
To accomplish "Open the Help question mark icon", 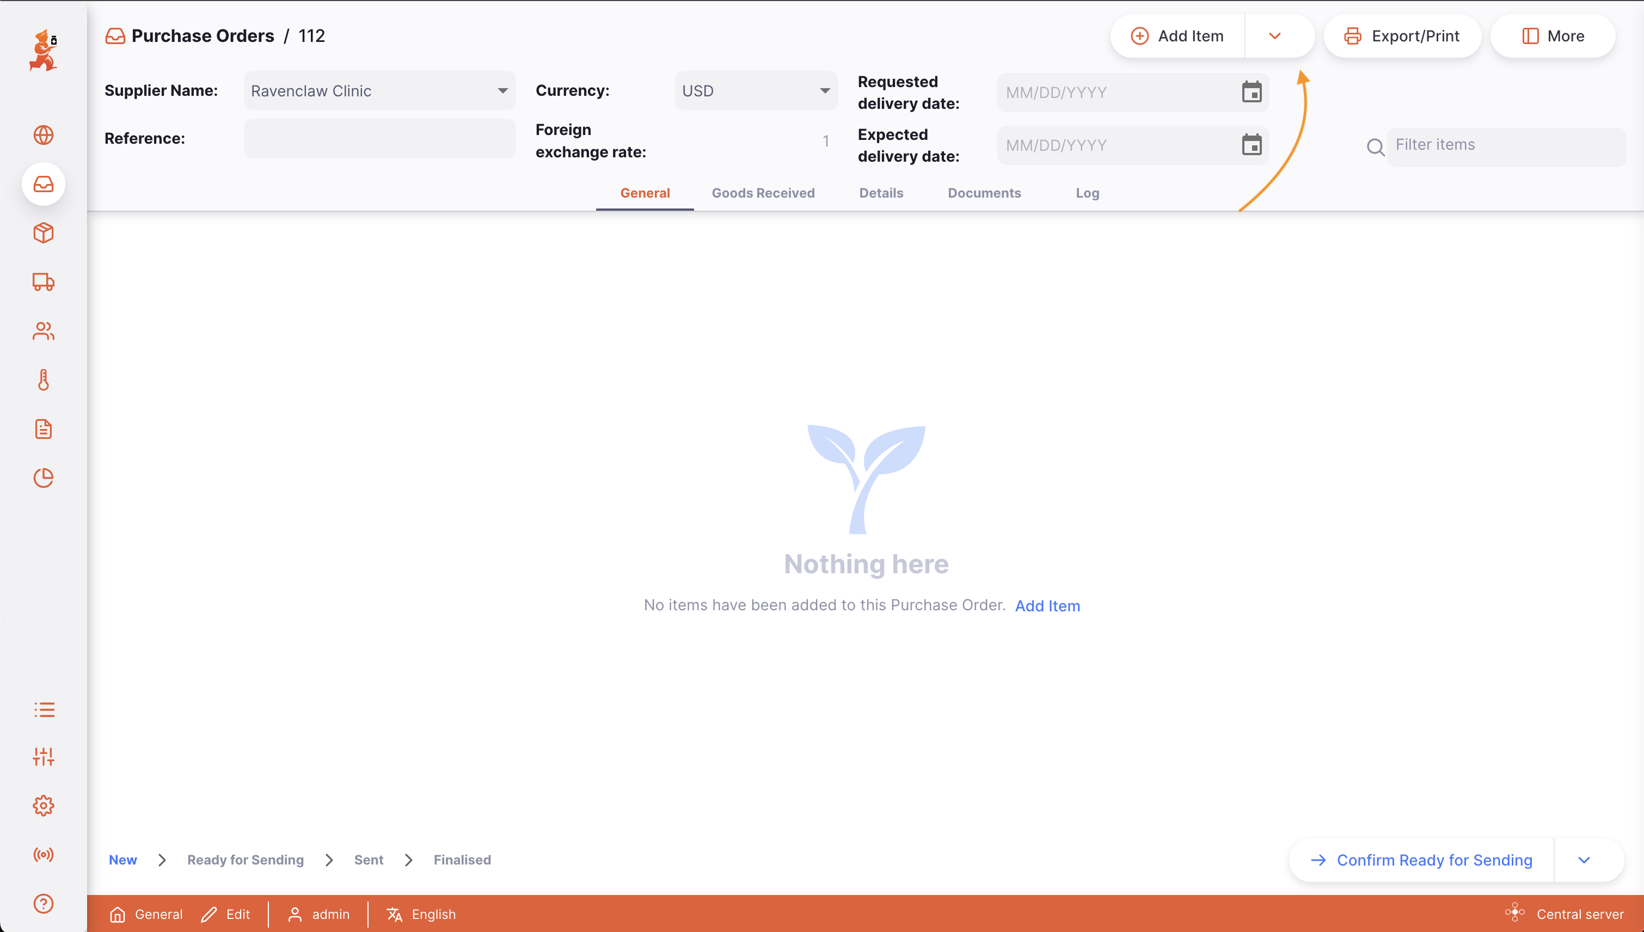I will [x=44, y=903].
